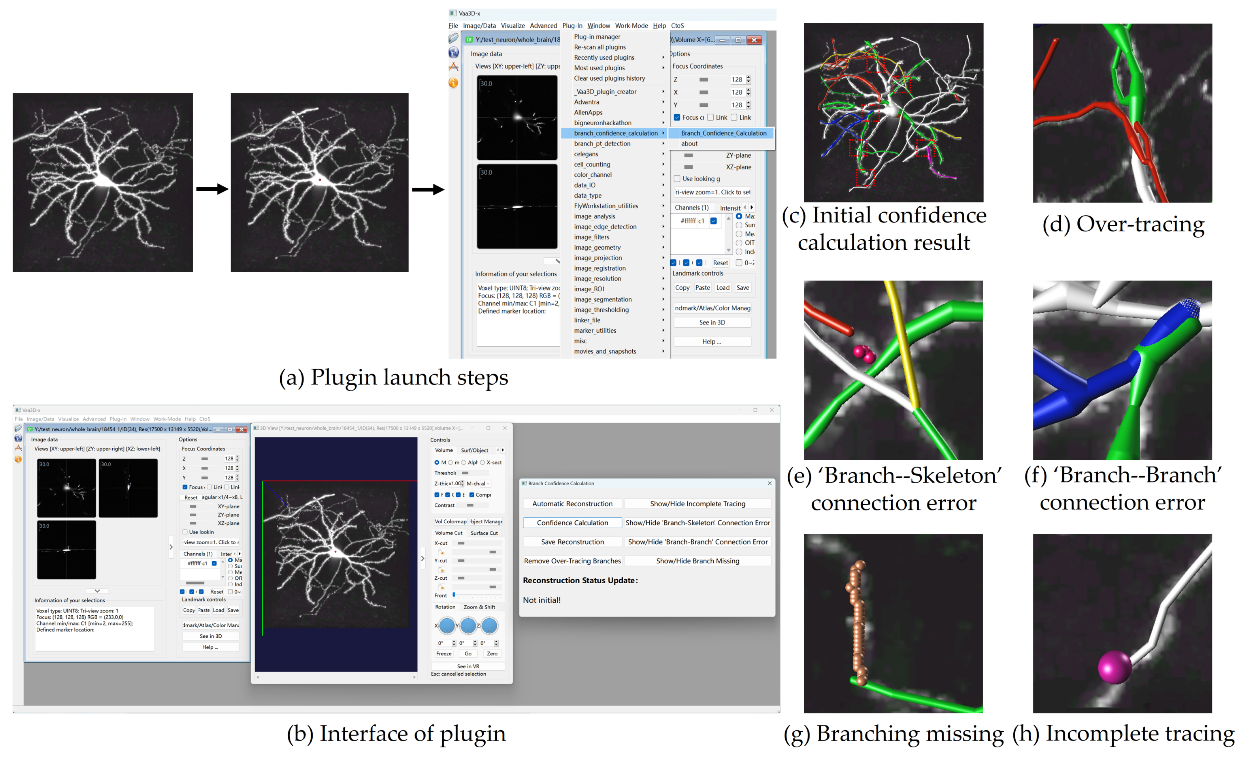Screen dimensions: 1245x761
Task: Expand the chevron between views and Options in panel (b)
Action: click(x=171, y=547)
